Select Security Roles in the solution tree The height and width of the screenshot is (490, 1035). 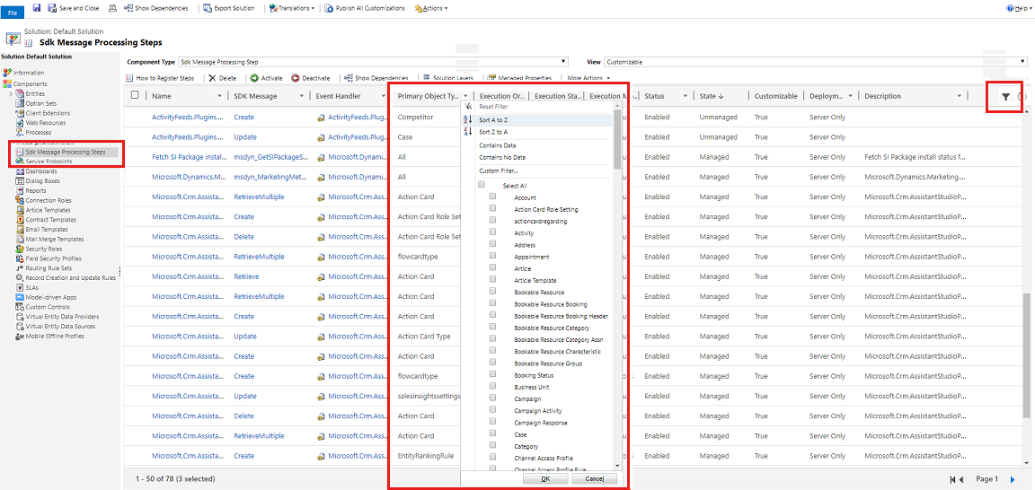[43, 249]
